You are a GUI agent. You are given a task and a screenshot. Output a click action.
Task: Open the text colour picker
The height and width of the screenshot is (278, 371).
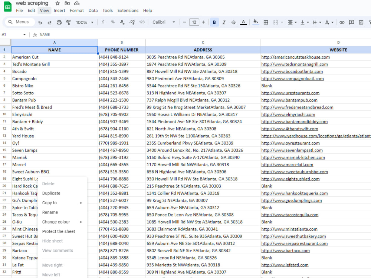pyautogui.click(x=243, y=22)
